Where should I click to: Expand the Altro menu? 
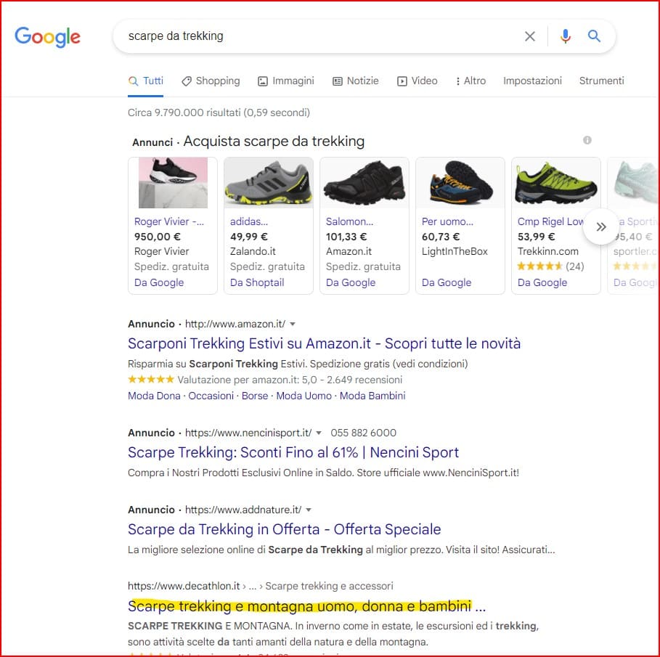470,81
